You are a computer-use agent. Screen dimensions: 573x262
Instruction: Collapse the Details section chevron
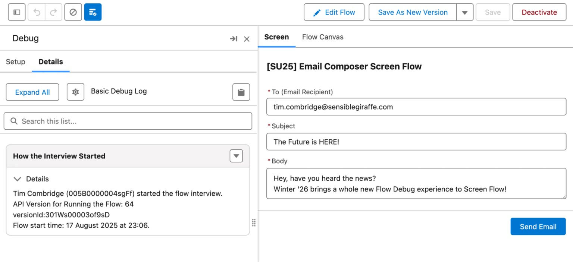[17, 179]
